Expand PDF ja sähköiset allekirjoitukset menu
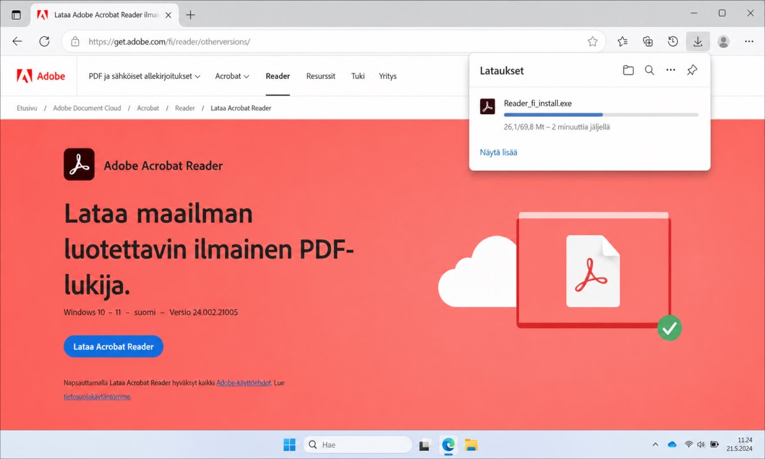The height and width of the screenshot is (459, 765). click(145, 76)
